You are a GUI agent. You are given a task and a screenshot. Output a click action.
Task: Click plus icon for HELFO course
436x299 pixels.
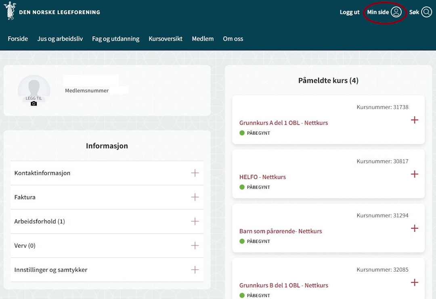(x=414, y=174)
